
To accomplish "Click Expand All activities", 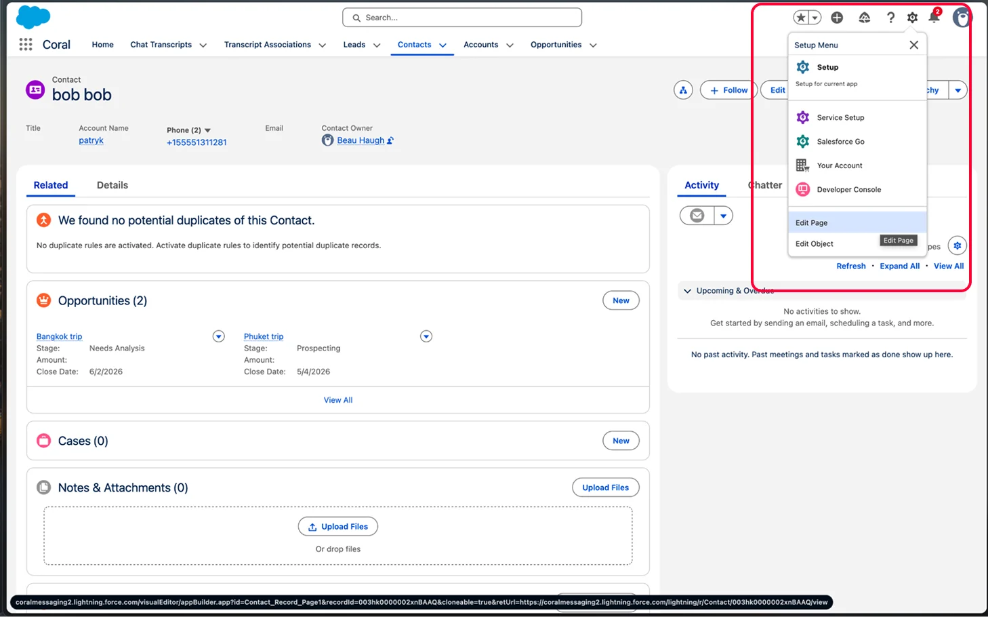I will pos(899,266).
